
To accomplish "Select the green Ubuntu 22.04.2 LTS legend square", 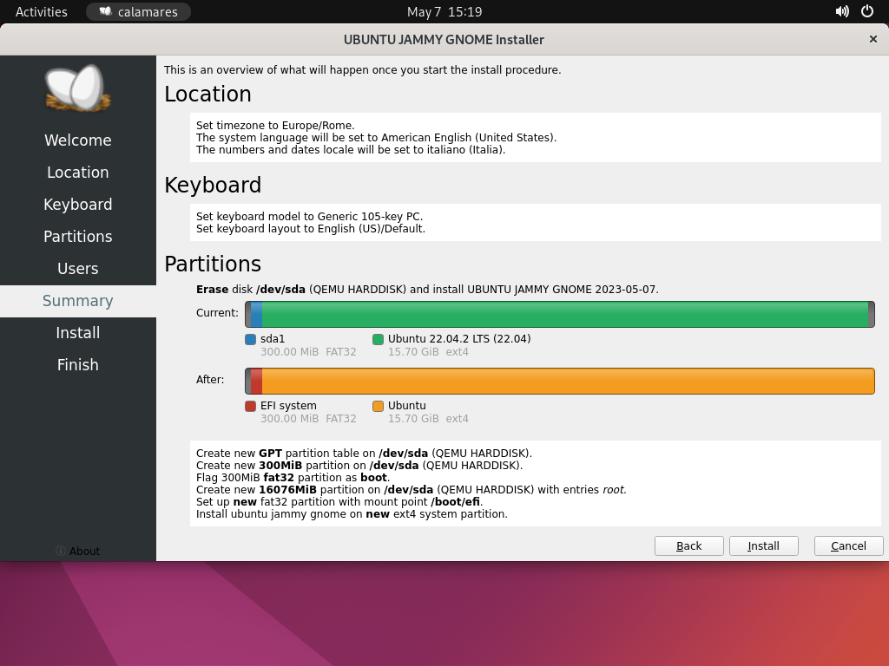I will point(377,339).
